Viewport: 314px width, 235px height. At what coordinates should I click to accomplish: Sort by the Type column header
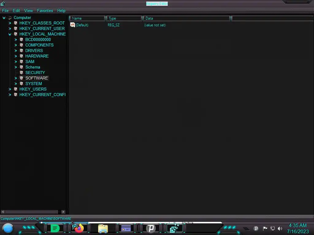pyautogui.click(x=124, y=18)
